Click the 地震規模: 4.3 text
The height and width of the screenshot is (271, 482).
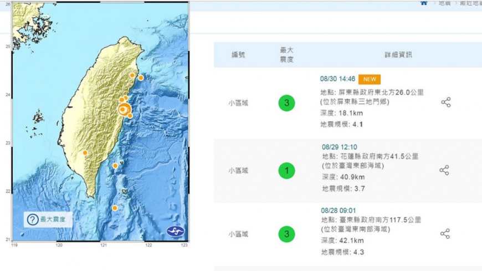coord(342,252)
